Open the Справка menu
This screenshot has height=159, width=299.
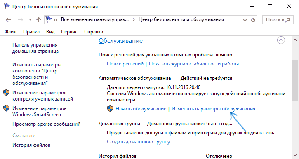pos(94,32)
